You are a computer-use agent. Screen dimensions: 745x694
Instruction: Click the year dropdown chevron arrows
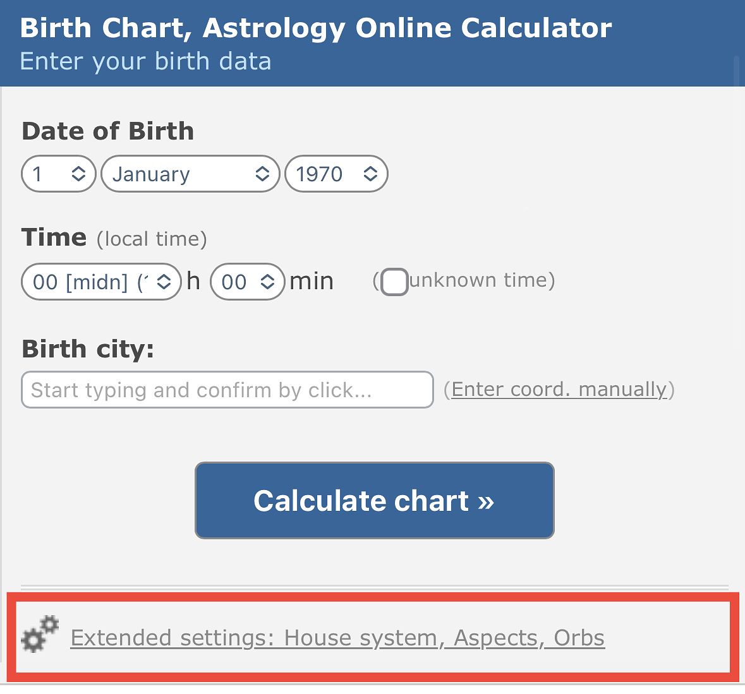click(x=370, y=174)
